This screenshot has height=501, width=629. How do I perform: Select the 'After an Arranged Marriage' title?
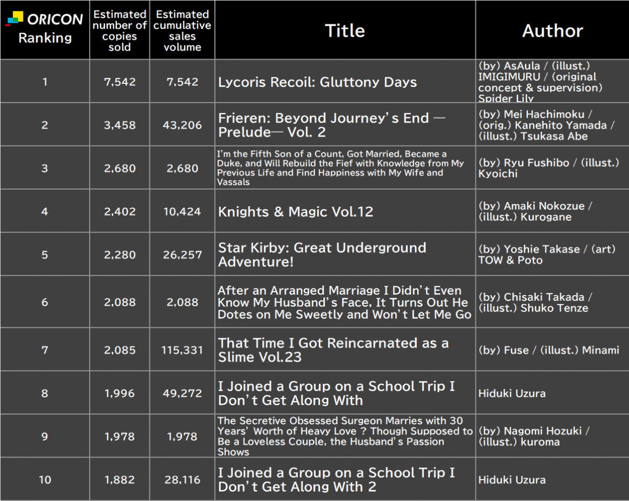point(344,303)
